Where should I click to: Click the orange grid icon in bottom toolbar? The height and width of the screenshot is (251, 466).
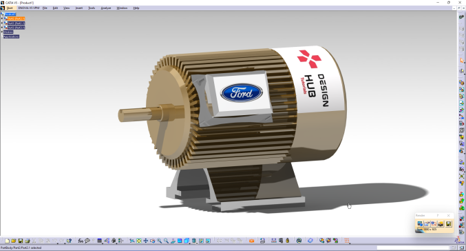346,241
